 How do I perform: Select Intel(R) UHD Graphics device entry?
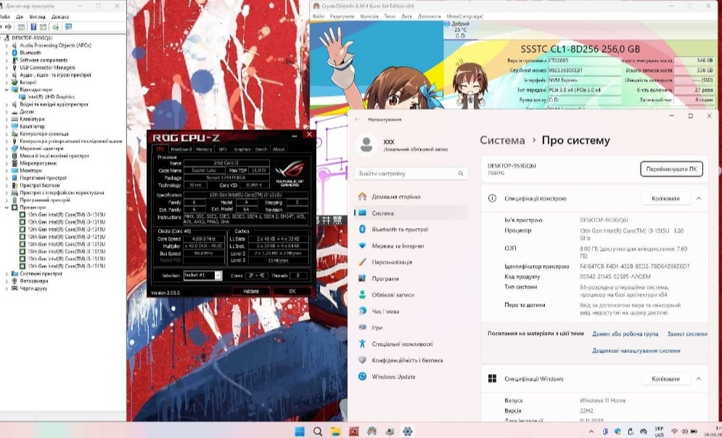tap(51, 97)
